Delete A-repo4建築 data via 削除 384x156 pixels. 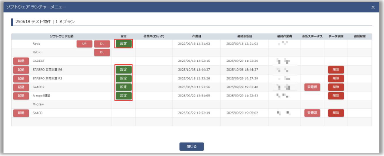click(x=336, y=96)
